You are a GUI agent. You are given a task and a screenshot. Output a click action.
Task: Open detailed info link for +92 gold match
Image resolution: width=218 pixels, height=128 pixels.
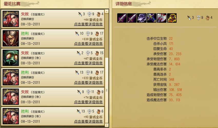pos(88,121)
